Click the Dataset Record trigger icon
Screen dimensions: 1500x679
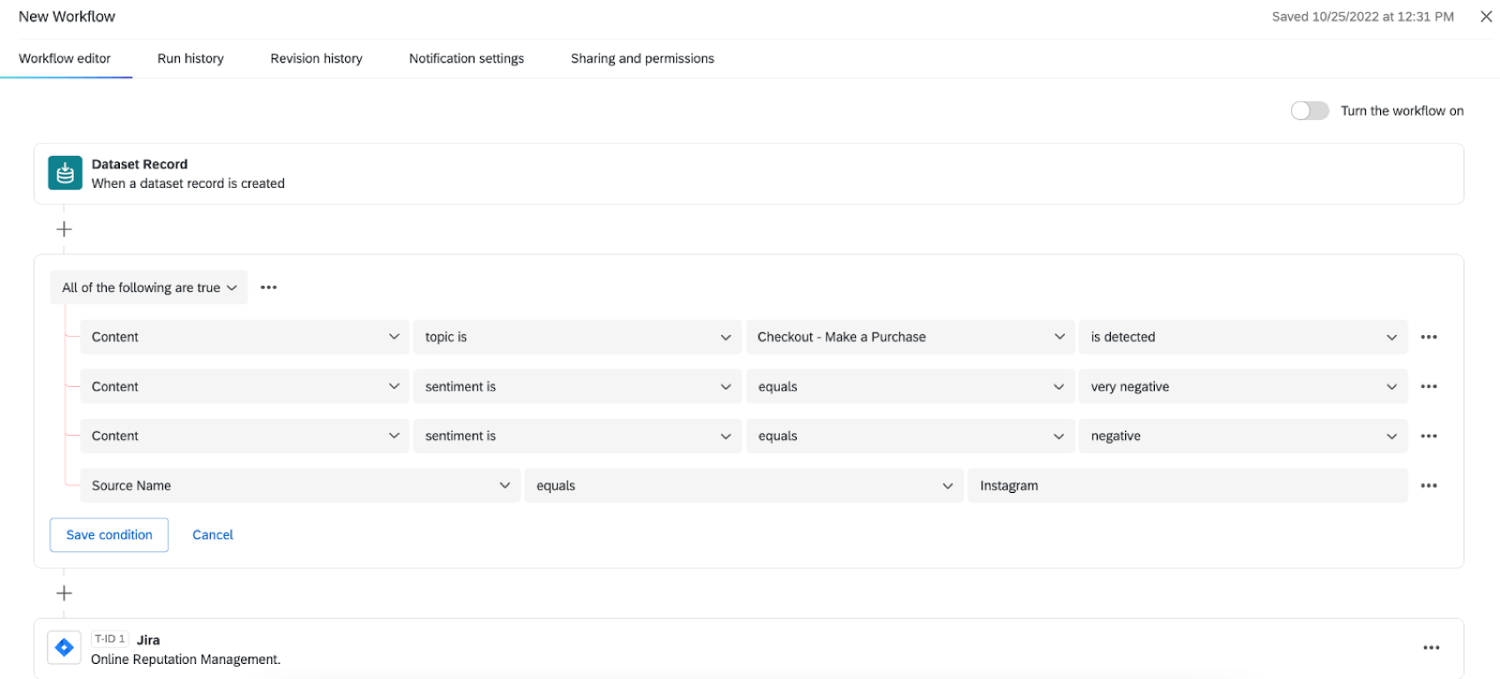click(64, 174)
